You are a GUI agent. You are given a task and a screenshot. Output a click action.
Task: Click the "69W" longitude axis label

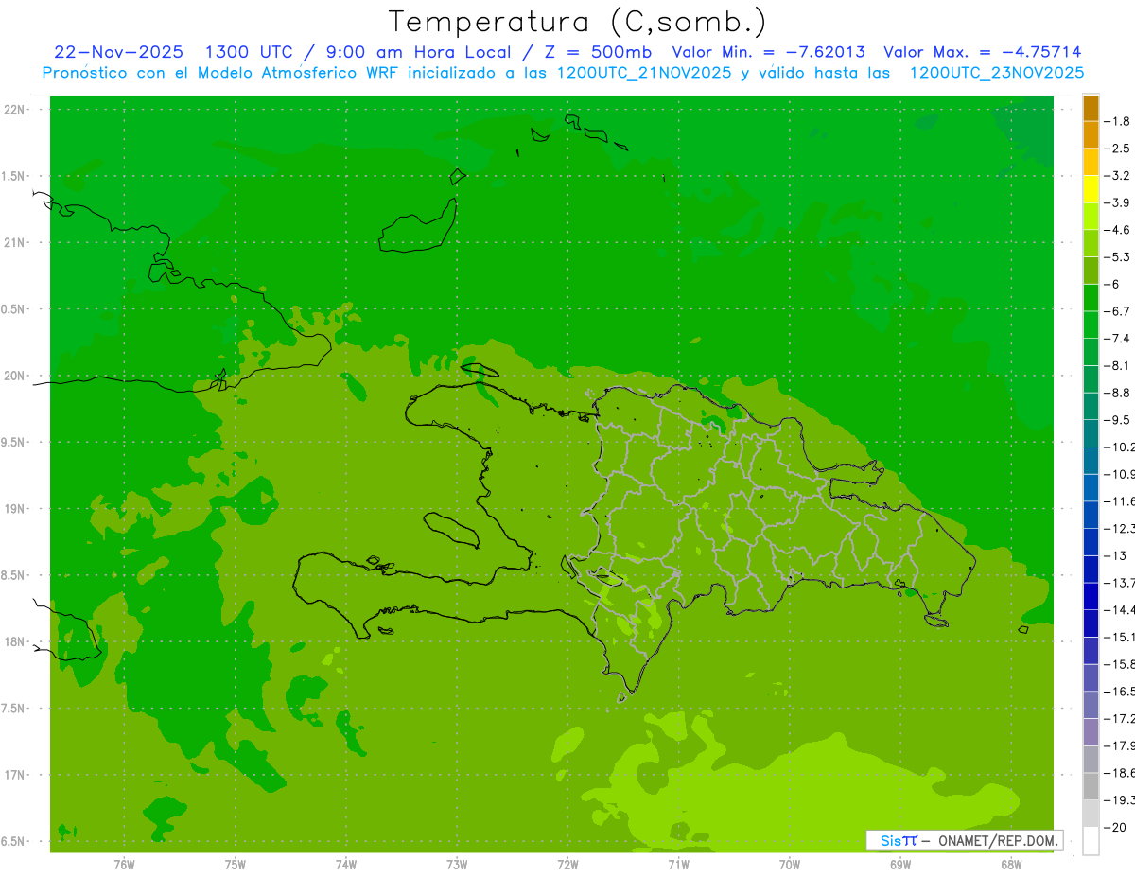click(900, 864)
